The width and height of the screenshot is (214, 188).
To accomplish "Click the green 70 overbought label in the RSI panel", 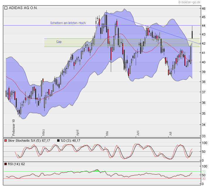I will pos(203,172).
